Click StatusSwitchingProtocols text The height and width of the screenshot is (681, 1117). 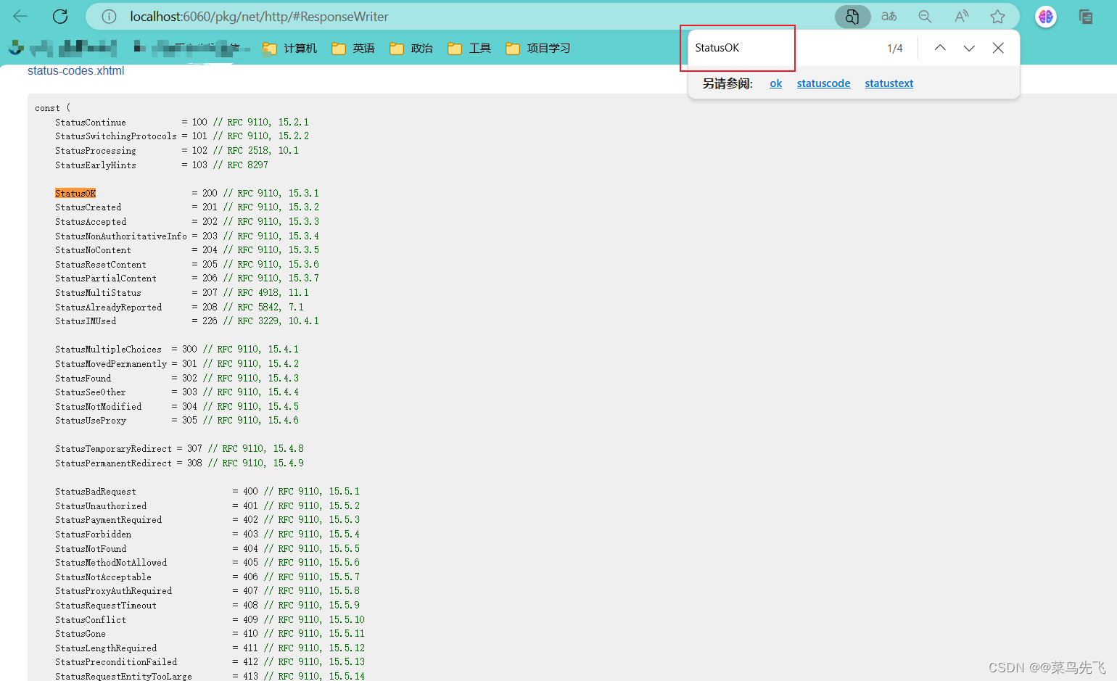(116, 136)
